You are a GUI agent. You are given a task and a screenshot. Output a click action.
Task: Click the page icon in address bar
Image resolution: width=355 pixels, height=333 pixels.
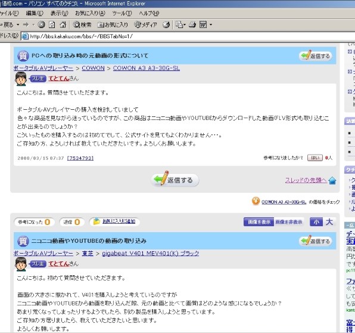point(25,36)
